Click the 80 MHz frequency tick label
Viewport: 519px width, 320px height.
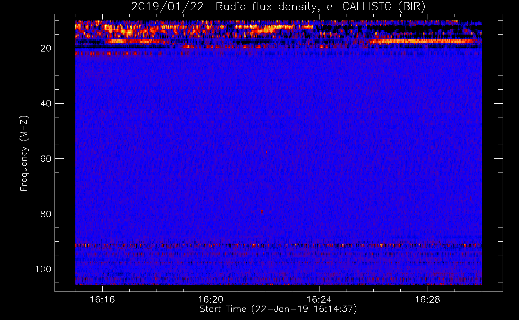click(46, 214)
